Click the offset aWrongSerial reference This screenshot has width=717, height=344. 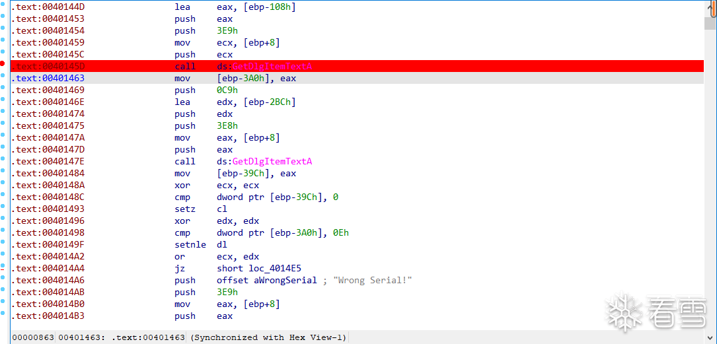point(267,281)
